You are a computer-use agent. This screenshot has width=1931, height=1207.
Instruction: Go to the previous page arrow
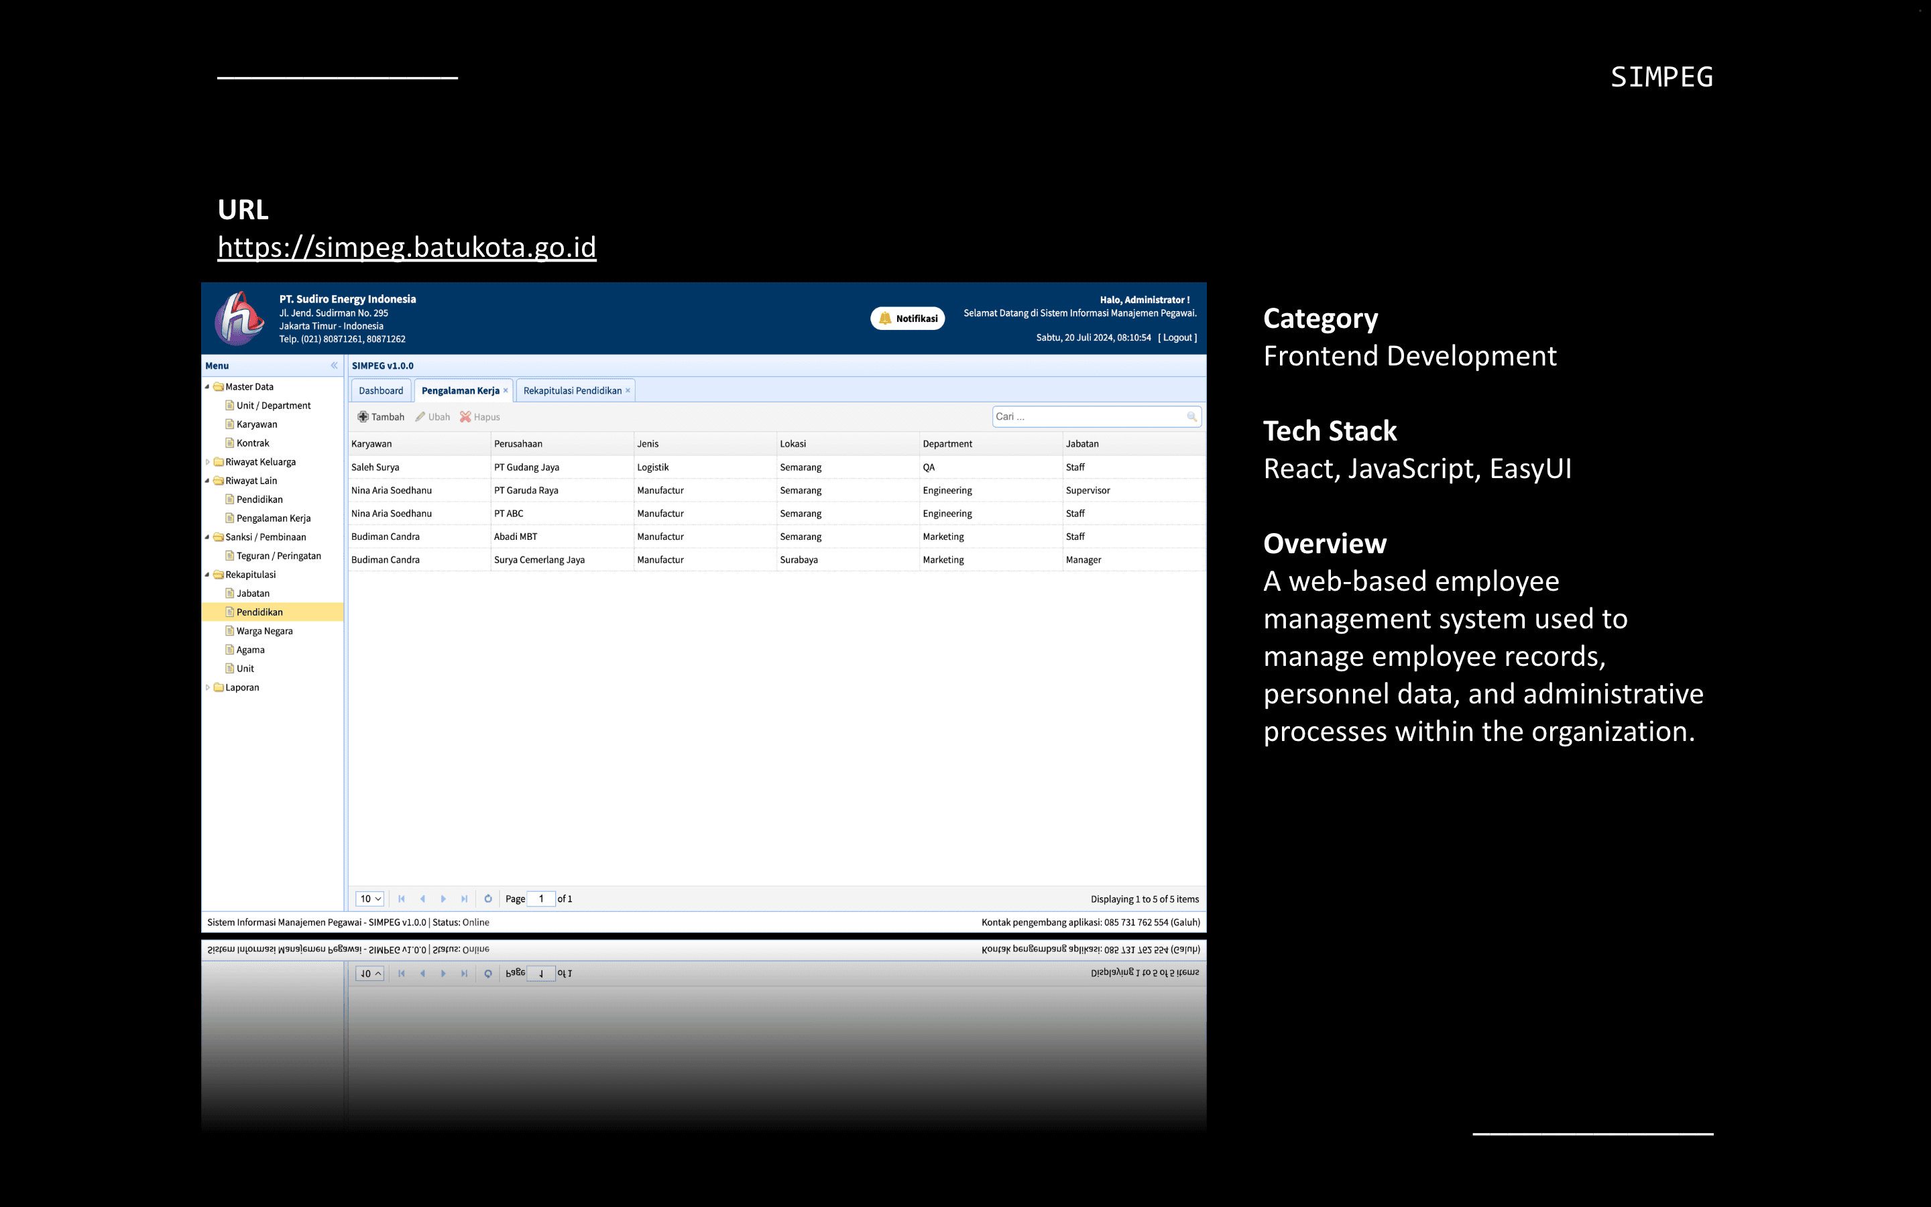pyautogui.click(x=422, y=899)
